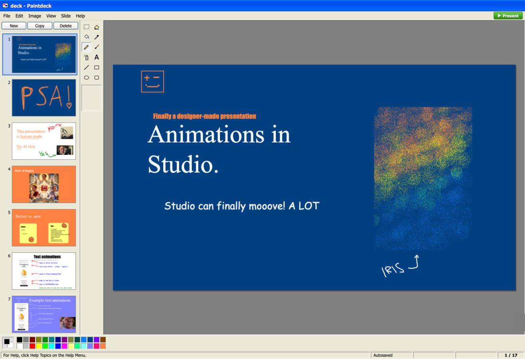Select the Fill bucket tool

[x=87, y=37]
